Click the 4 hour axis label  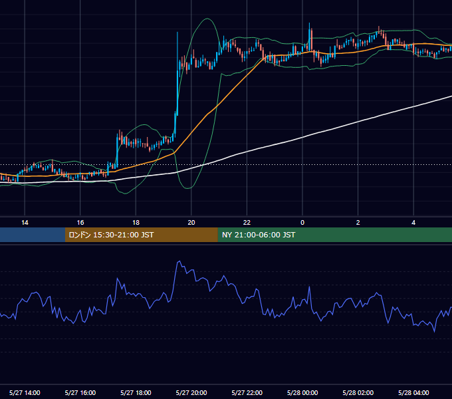[x=413, y=223]
